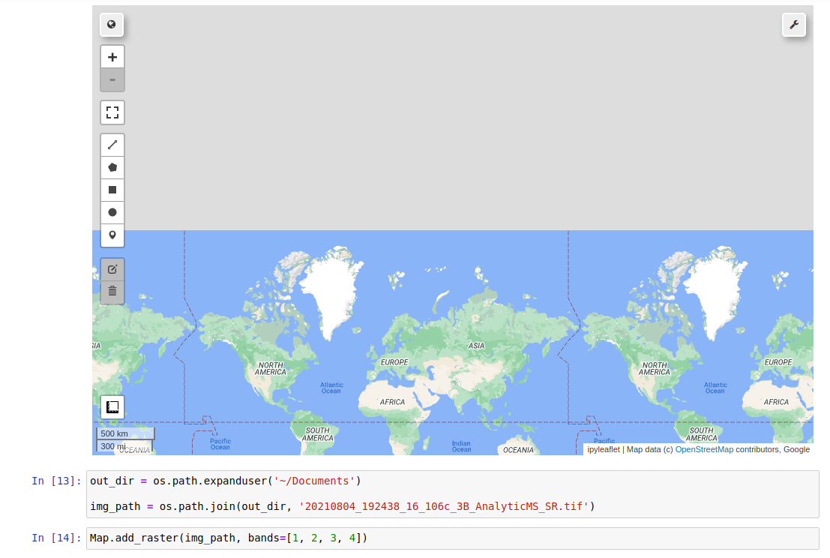
Task: Select the polyline drawing tool
Action: tap(112, 144)
